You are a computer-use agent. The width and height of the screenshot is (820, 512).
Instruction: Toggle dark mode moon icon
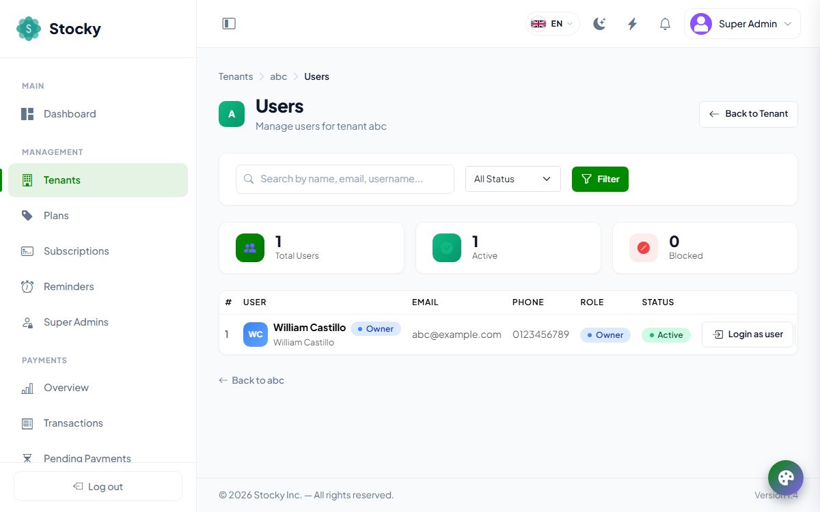click(x=599, y=24)
